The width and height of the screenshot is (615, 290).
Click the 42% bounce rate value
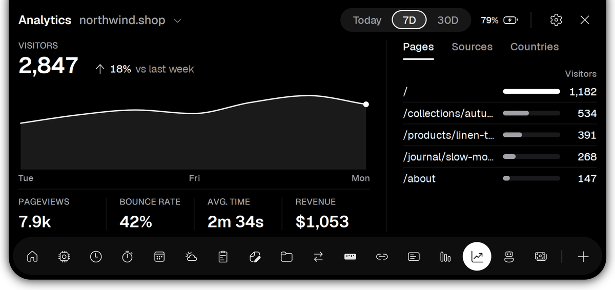[136, 222]
